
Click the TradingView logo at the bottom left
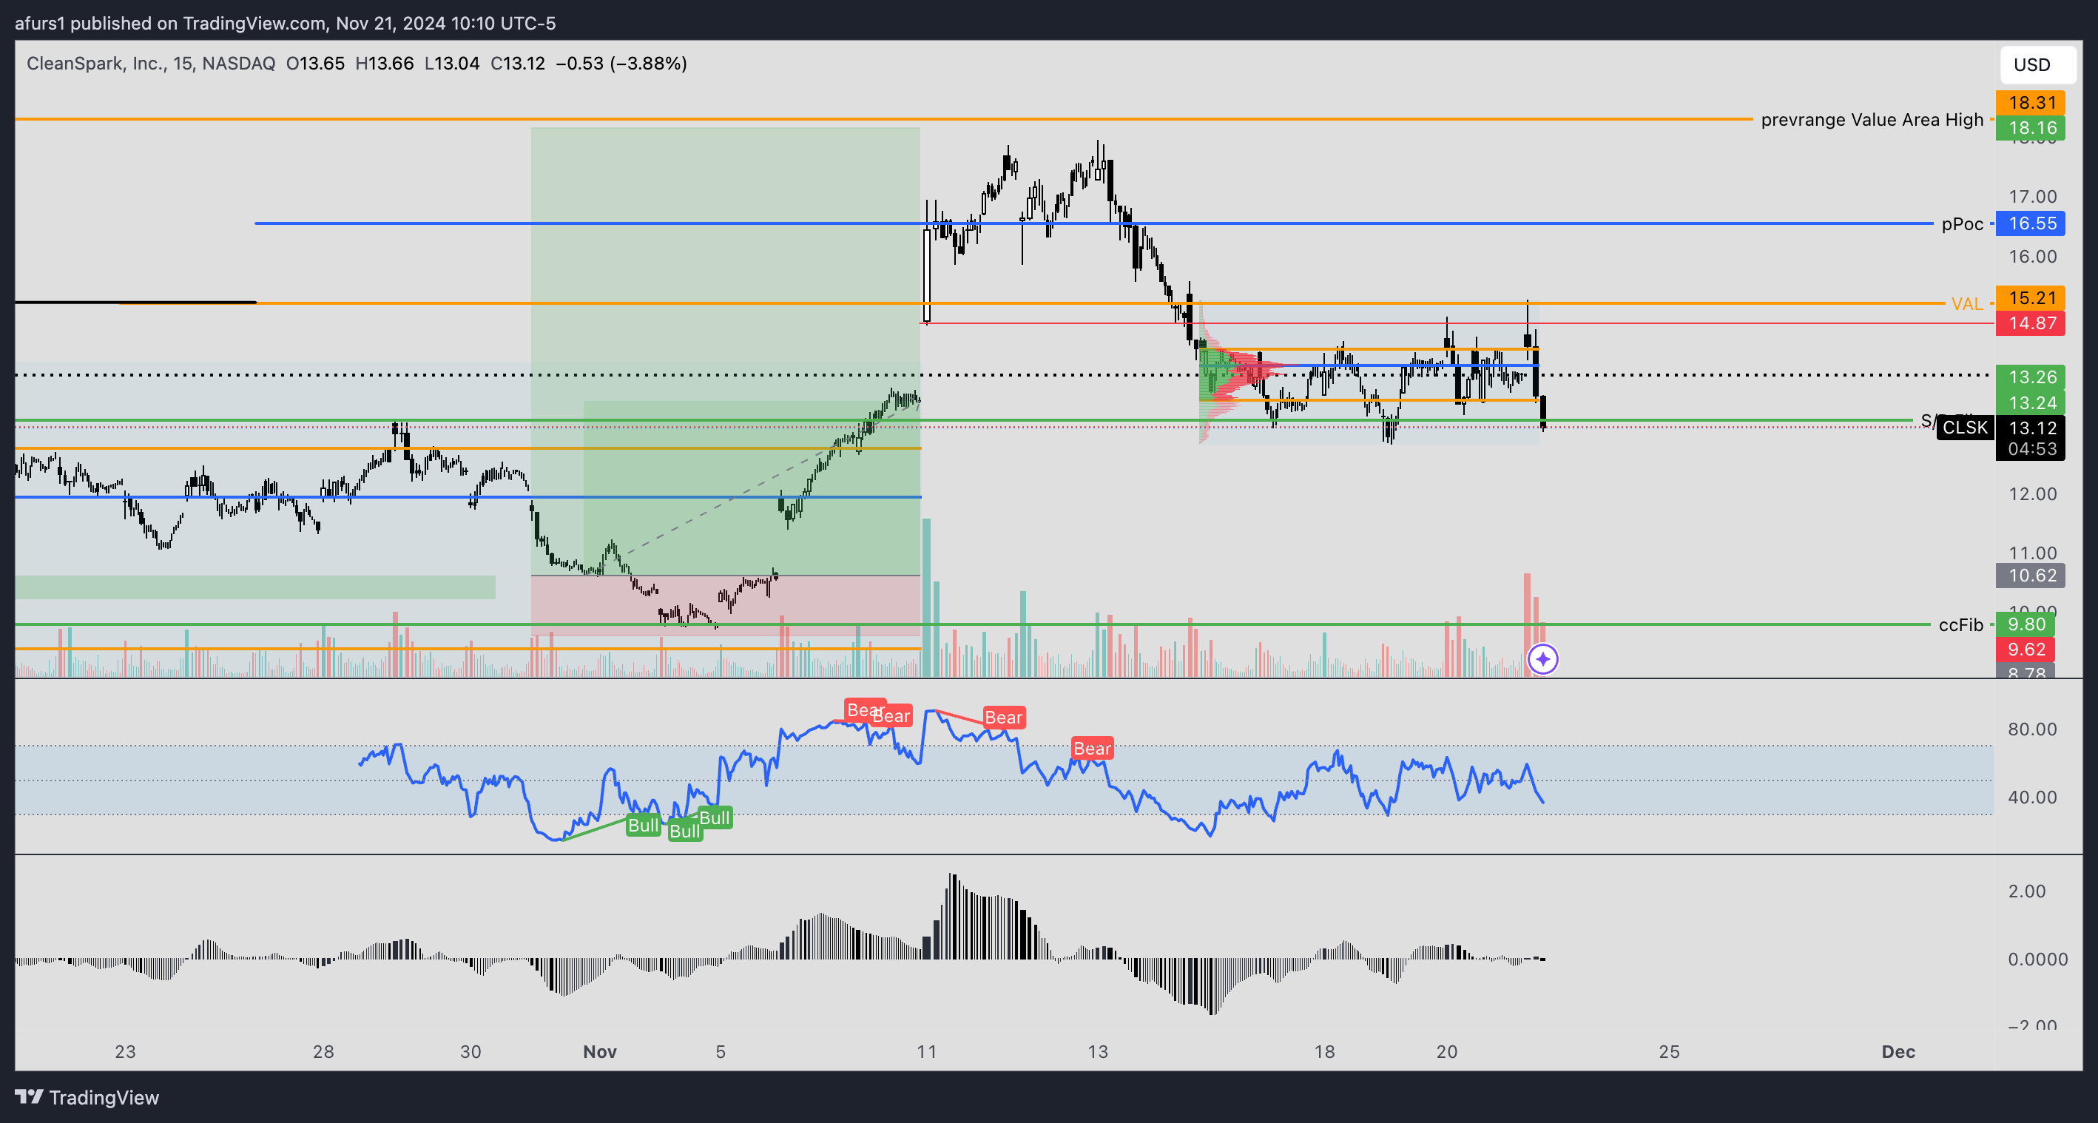[x=87, y=1097]
